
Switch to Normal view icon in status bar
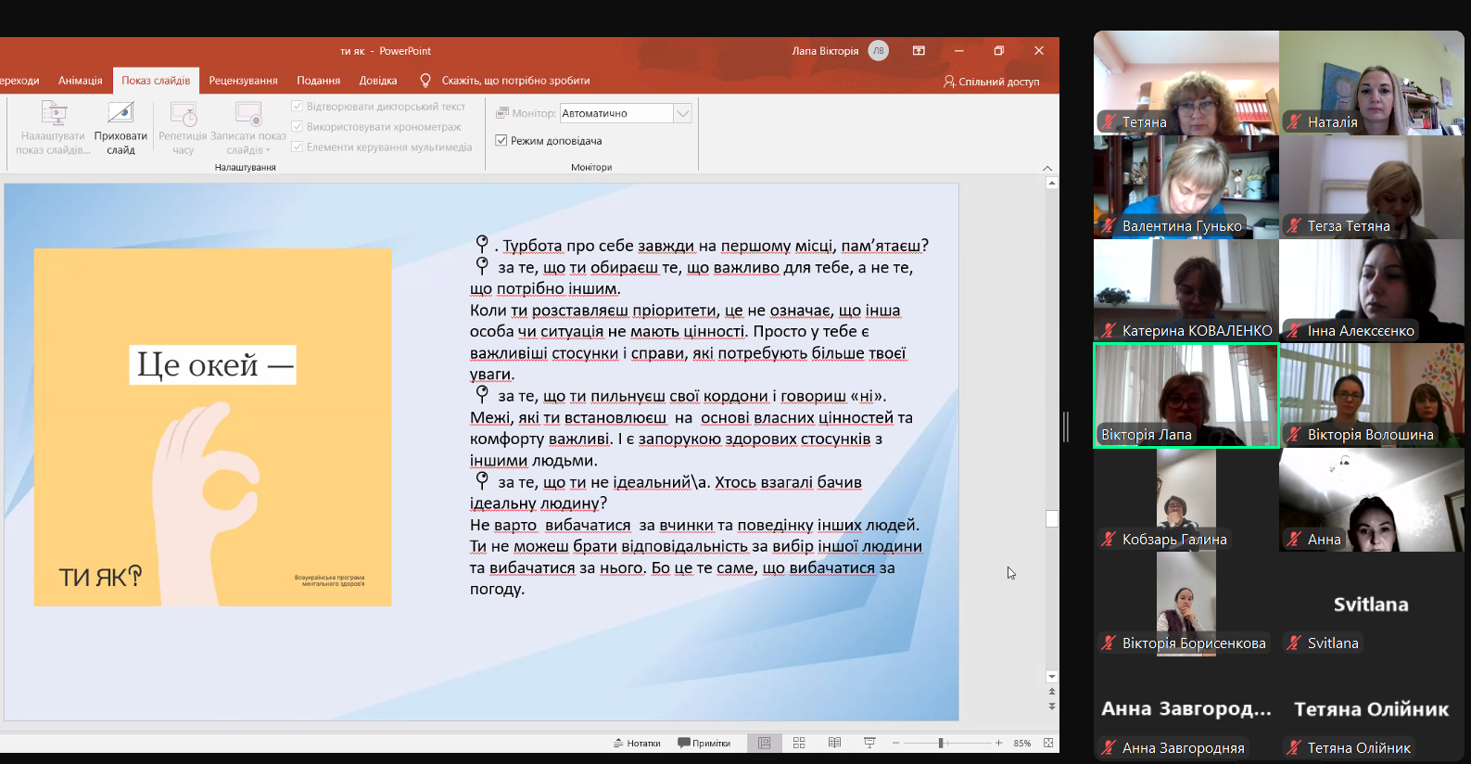click(x=764, y=743)
